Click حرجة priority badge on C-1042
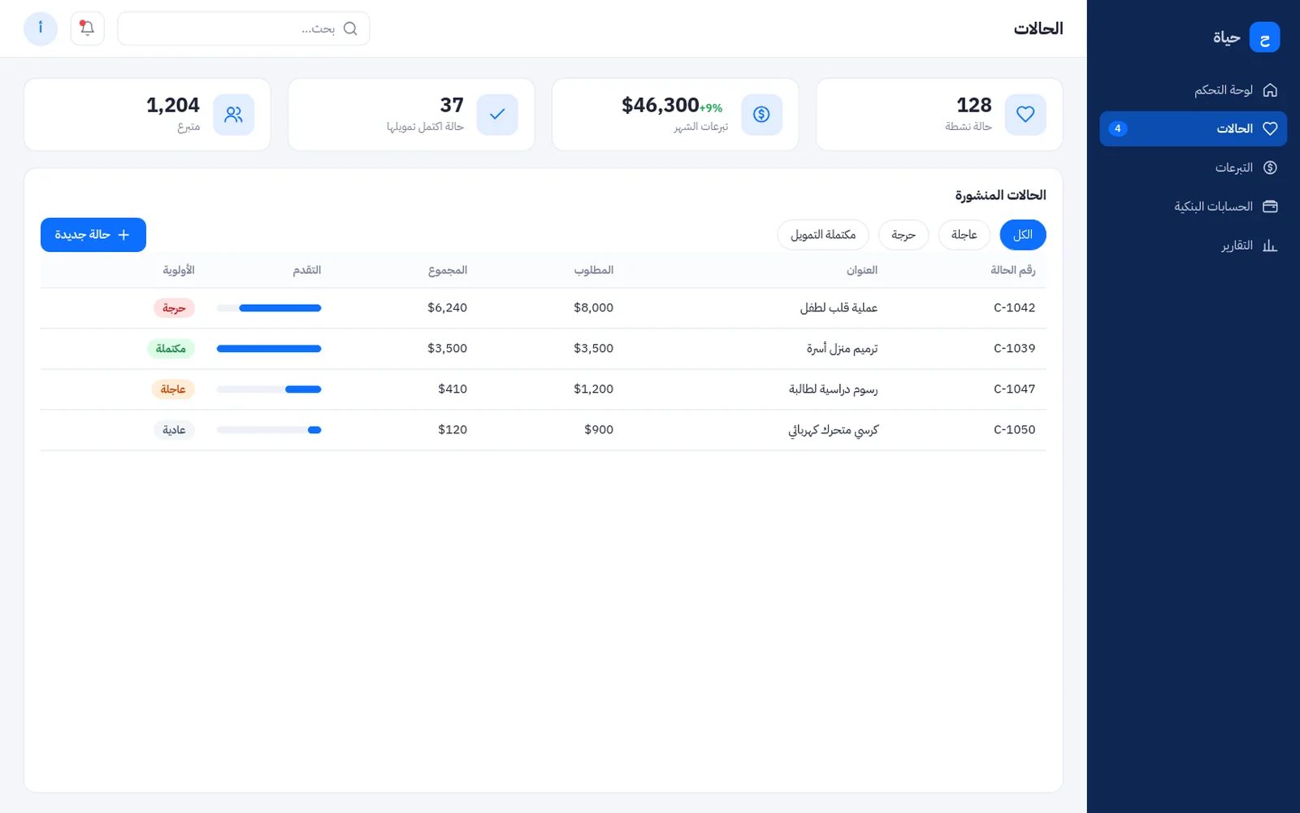 click(x=174, y=308)
